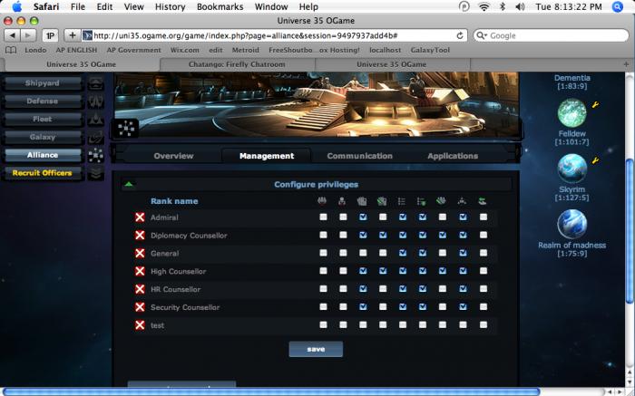635x396 pixels.
Task: Switch to Chatango: Firefly Chatroom browser tab
Action: coord(237,64)
